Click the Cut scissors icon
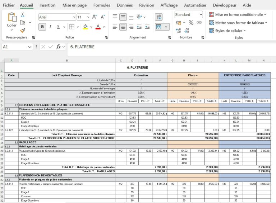This screenshot has height=203, width=276. click(x=23, y=15)
